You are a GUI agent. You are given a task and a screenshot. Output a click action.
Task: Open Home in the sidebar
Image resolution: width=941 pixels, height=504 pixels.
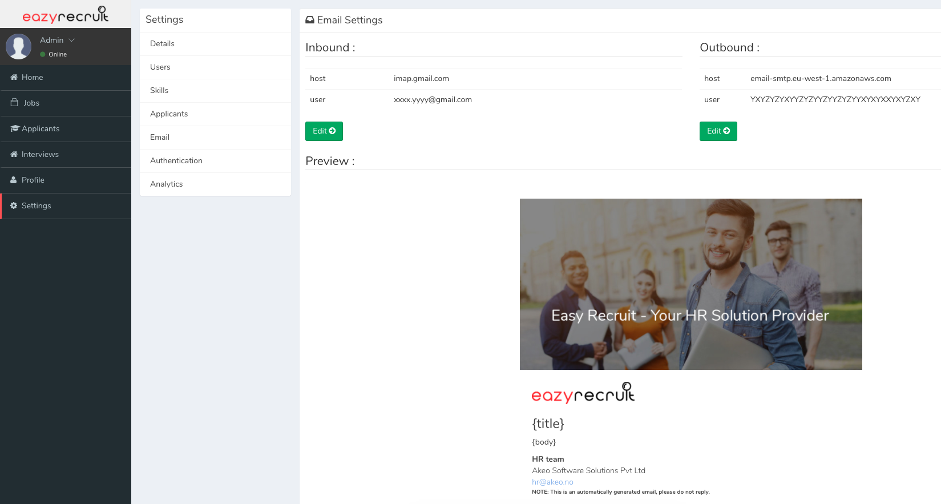[x=66, y=78]
